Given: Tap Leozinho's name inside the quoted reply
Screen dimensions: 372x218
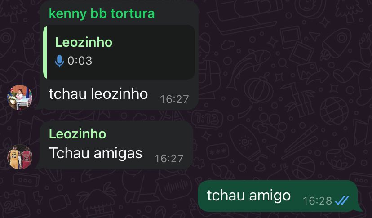Looking at the screenshot, I should click(x=84, y=42).
